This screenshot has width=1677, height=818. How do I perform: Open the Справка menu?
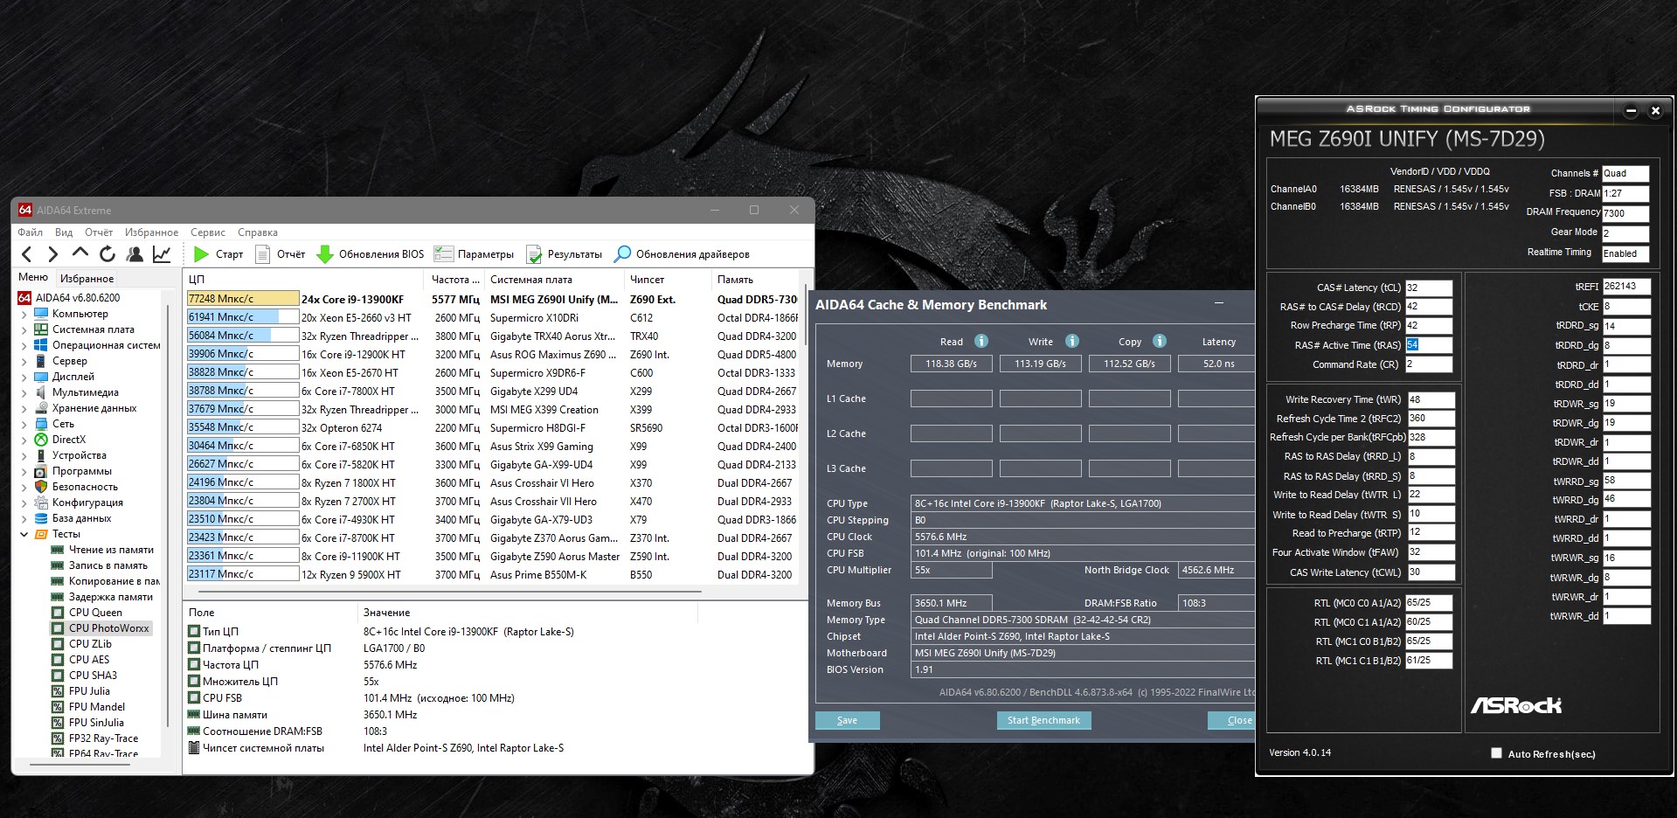258,232
